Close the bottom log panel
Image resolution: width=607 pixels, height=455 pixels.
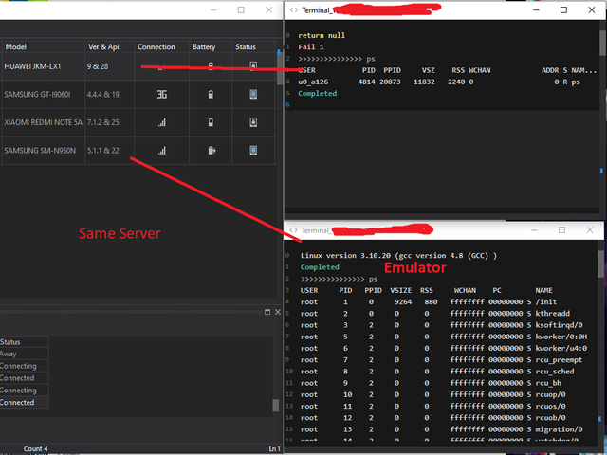(x=278, y=312)
